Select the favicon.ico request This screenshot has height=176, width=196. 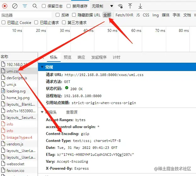[19, 171]
